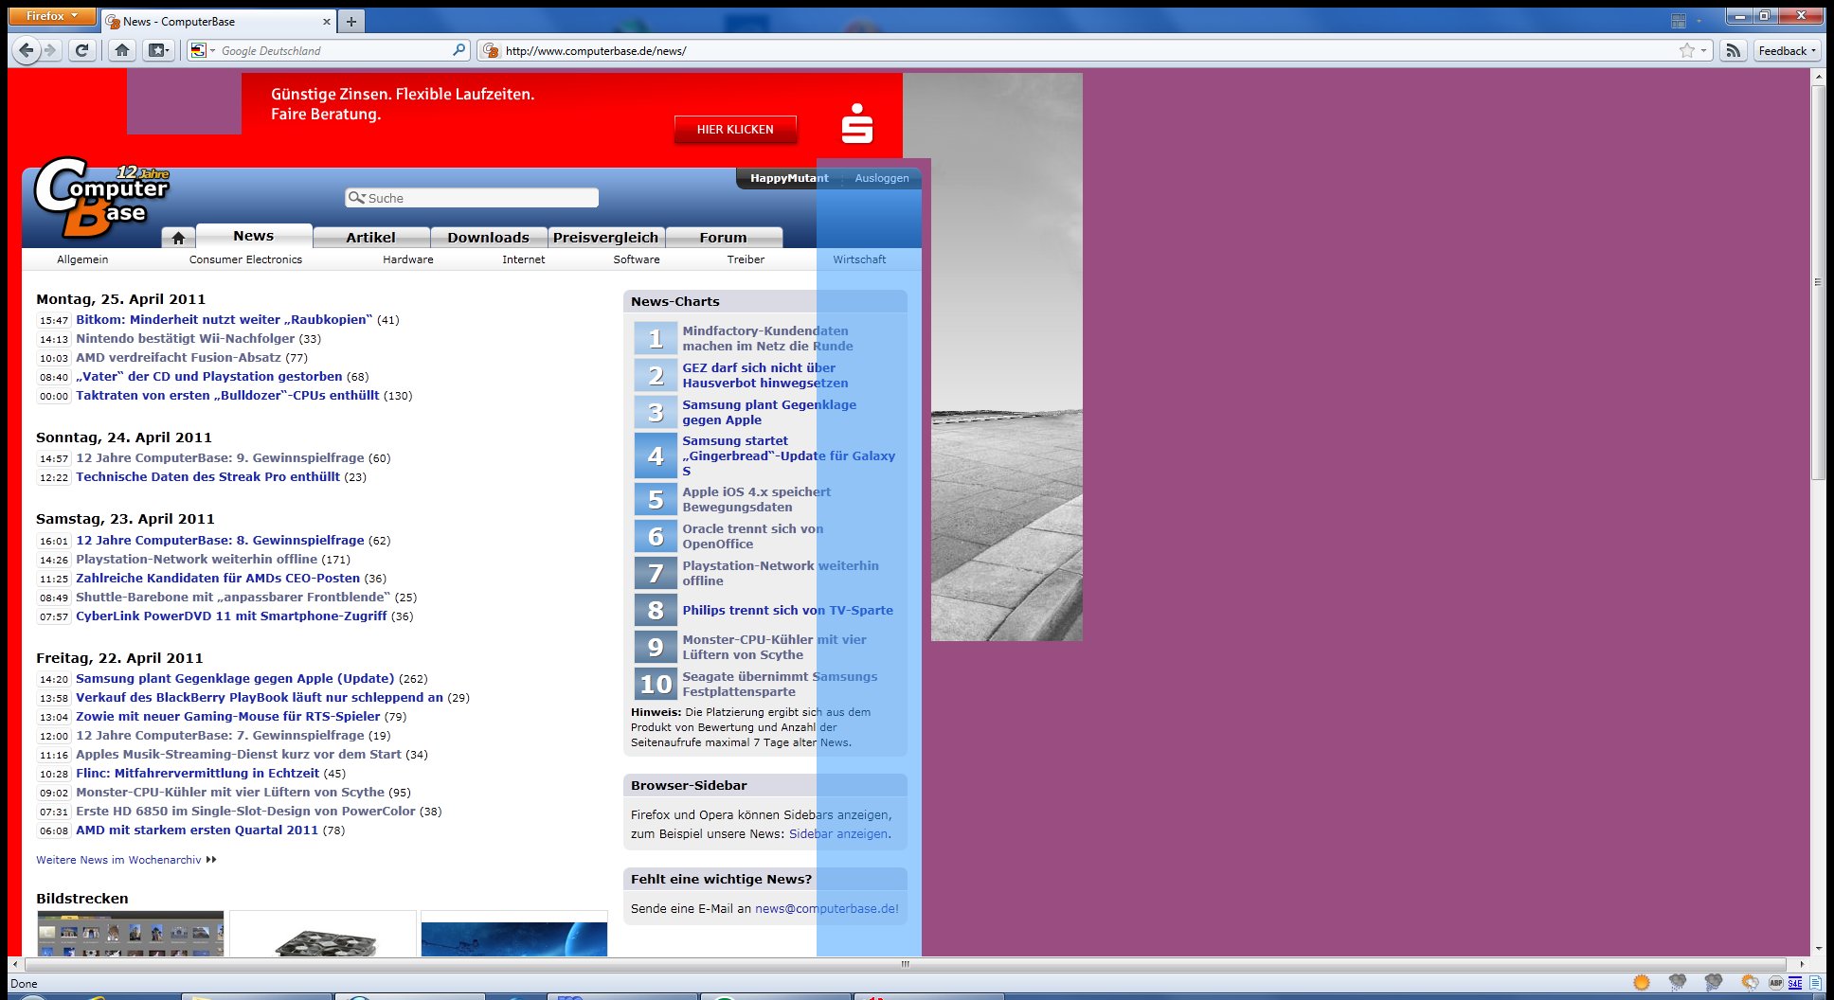Open CyberLink PowerDVD 11 article
1834x1000 pixels.
point(231,616)
